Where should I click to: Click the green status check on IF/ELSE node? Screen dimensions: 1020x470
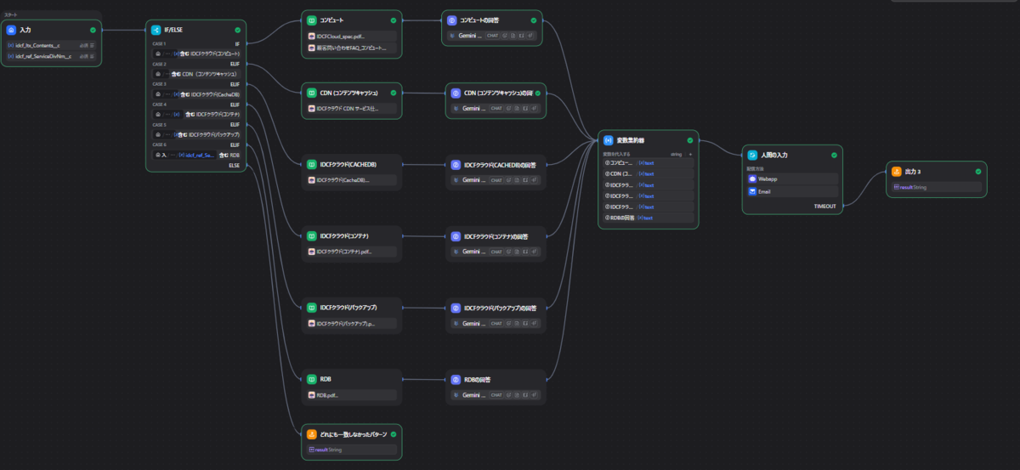(x=237, y=30)
